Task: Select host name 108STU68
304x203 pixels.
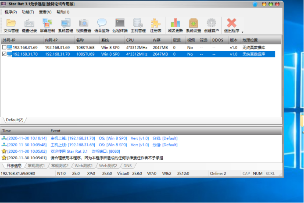Action: click(85, 48)
